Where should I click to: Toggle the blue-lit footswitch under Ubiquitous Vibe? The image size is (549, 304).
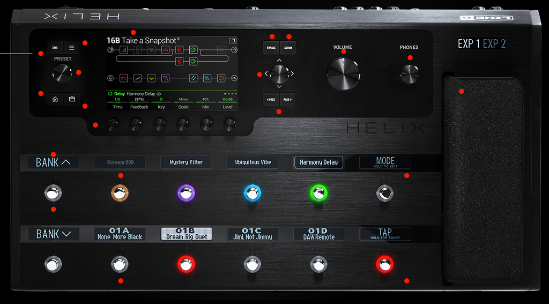pos(253,193)
